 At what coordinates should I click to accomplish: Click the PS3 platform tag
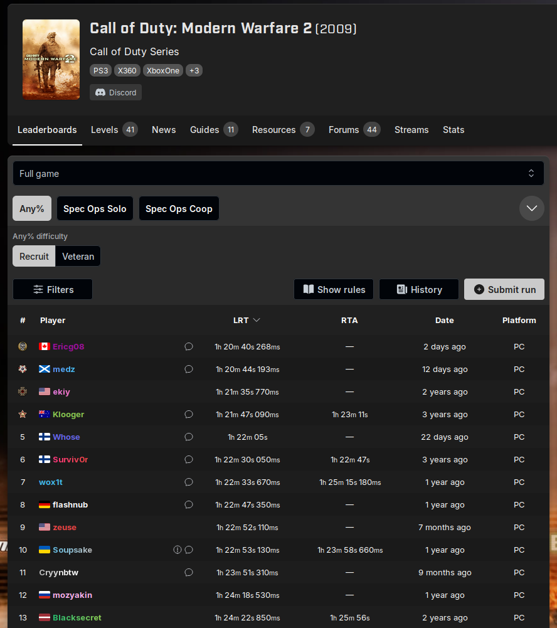[101, 70]
